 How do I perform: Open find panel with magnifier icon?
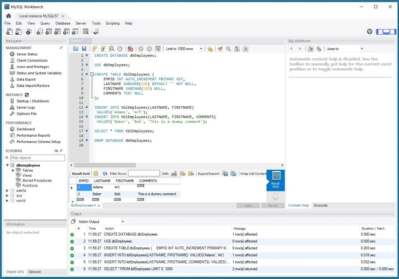[x=228, y=49]
